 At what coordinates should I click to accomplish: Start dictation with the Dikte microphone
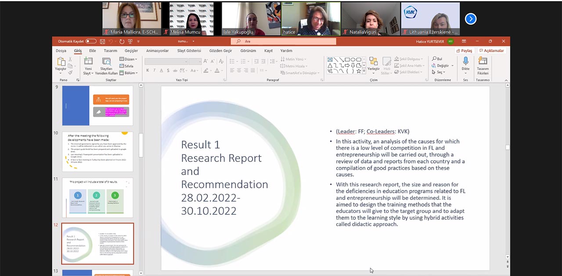coord(465,62)
